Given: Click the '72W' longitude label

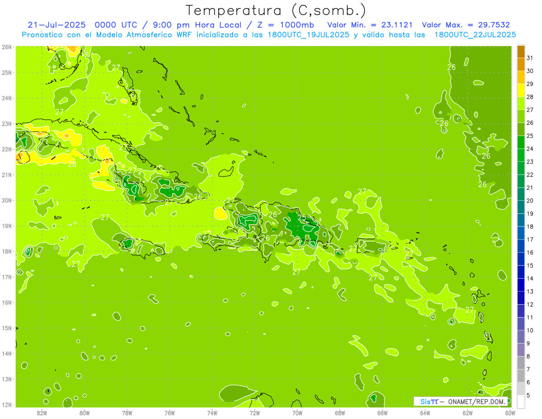Looking at the screenshot, I should (x=255, y=413).
